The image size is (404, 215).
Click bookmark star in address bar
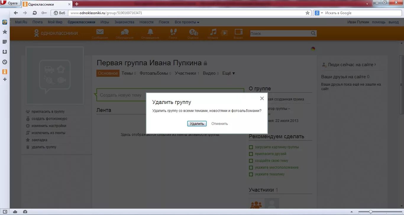click(x=308, y=13)
